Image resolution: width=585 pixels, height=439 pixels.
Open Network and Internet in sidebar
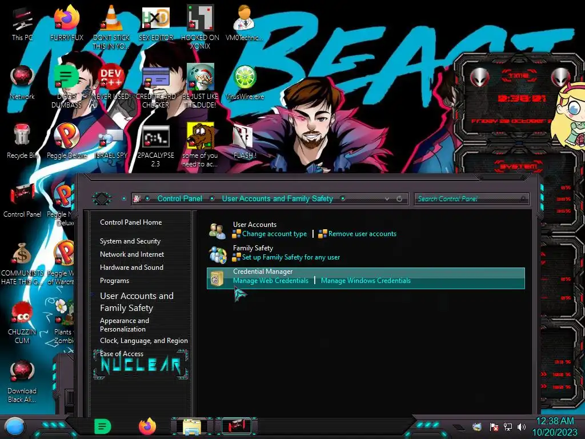pyautogui.click(x=132, y=254)
